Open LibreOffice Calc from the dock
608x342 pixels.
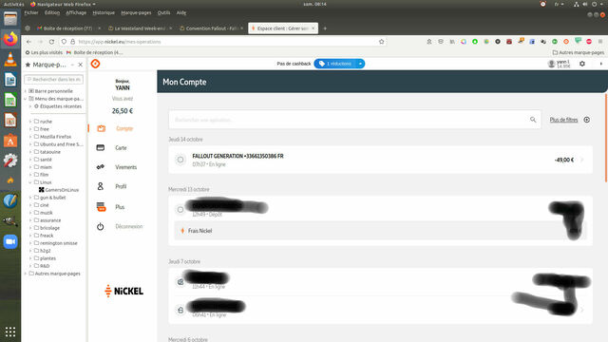tap(10, 100)
